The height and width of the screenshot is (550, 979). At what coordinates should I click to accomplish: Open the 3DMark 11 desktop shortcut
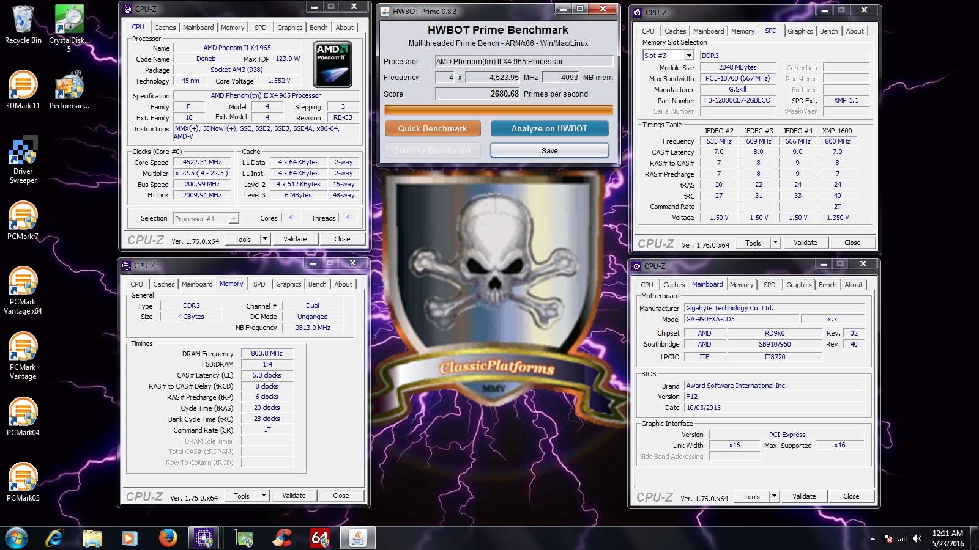(x=23, y=90)
